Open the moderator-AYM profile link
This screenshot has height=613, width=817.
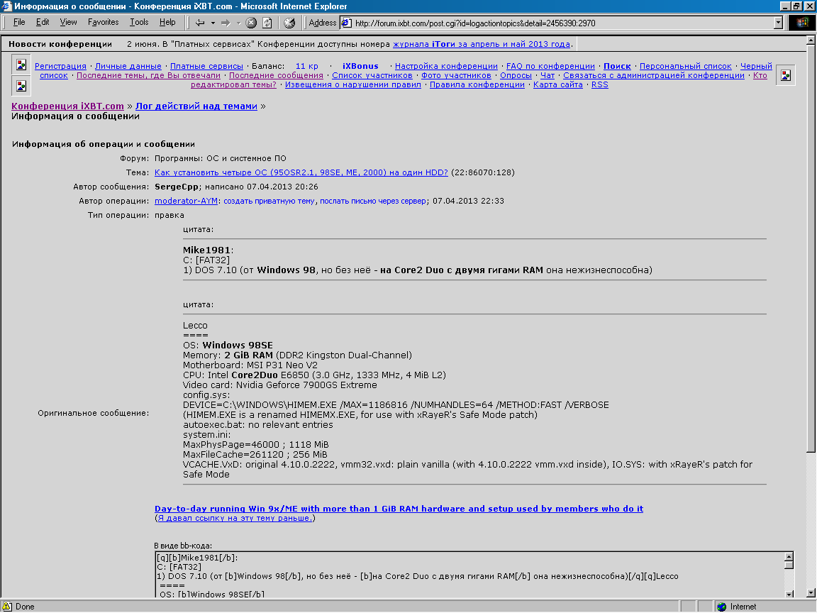[186, 201]
